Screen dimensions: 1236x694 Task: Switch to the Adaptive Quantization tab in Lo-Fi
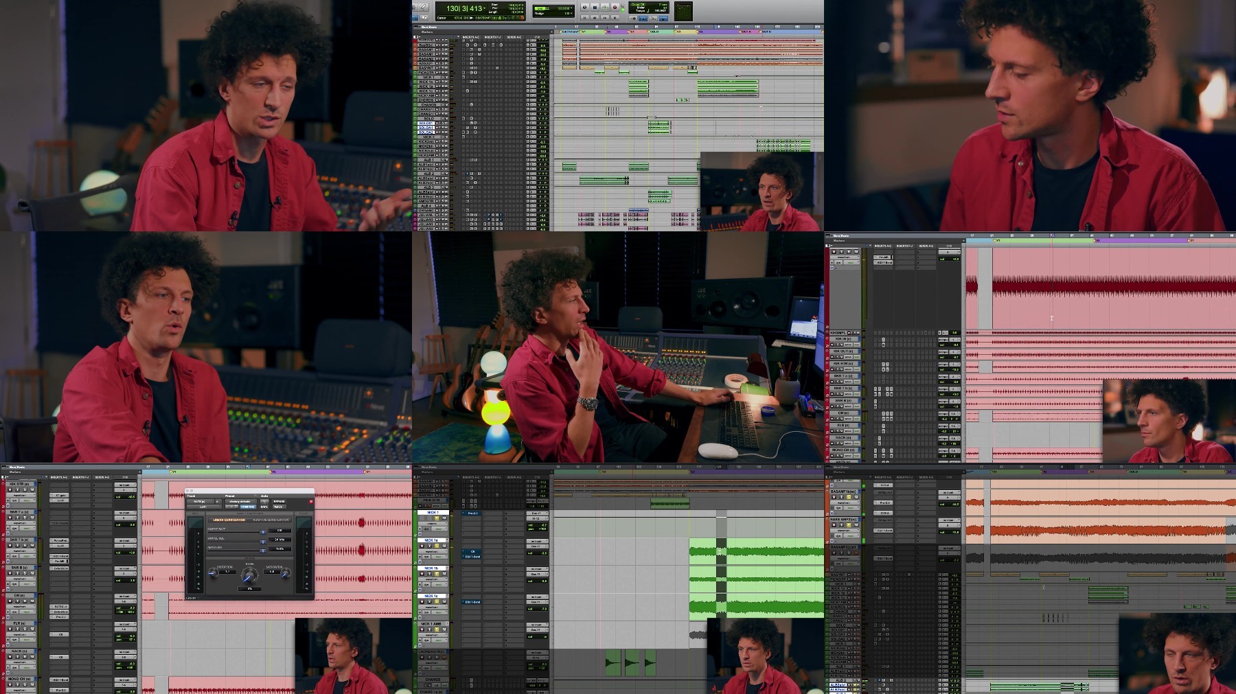271,520
